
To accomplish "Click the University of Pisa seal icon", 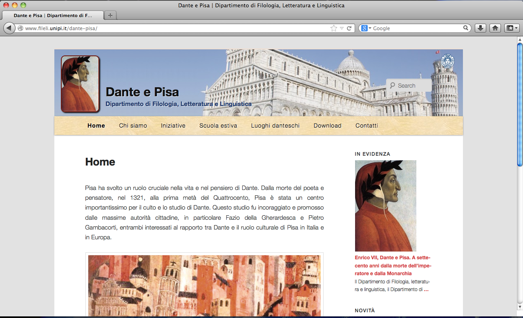I will point(448,61).
